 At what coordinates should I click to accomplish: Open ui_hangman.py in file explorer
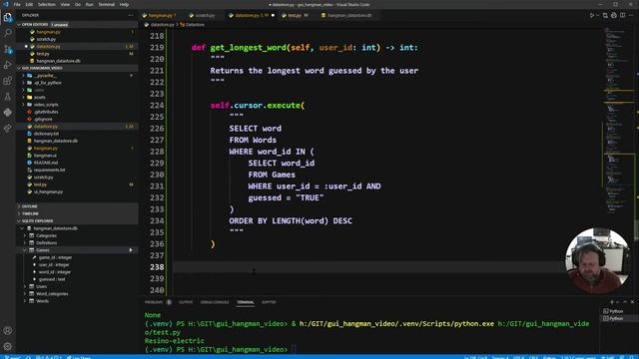48,191
